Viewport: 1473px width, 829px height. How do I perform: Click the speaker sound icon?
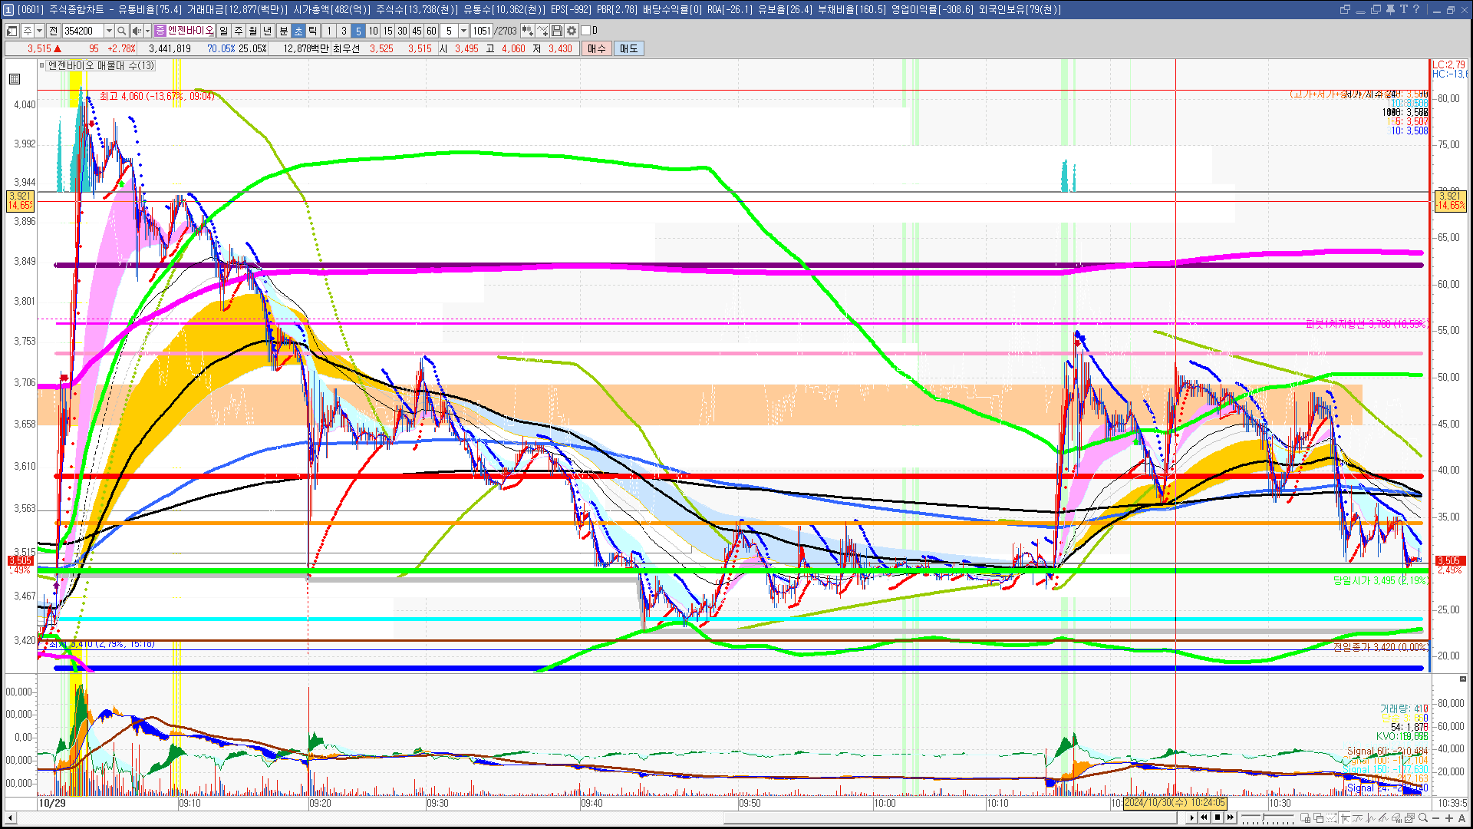point(136,31)
